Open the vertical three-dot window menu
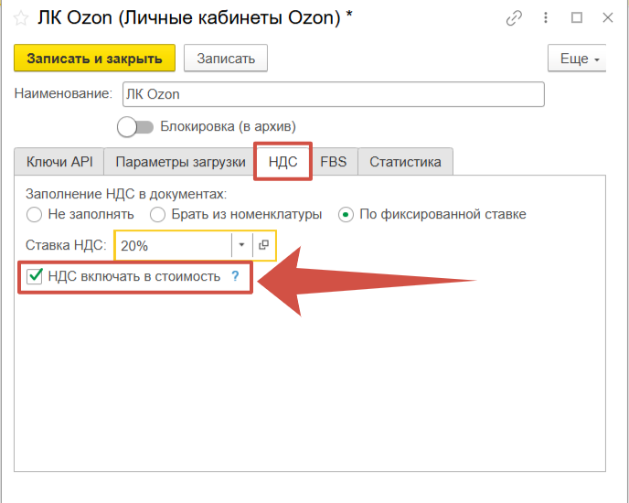629x503 pixels. [547, 17]
